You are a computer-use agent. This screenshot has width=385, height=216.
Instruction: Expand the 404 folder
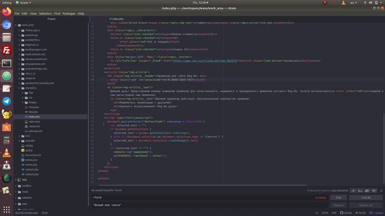(x=23, y=93)
